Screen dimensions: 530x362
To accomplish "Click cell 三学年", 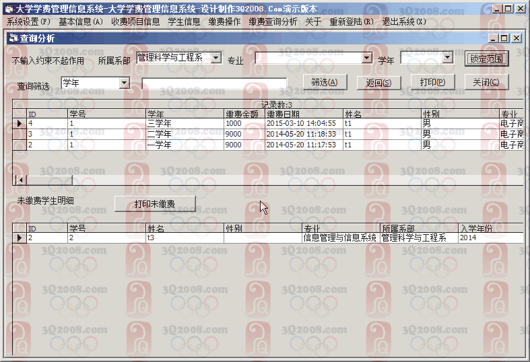I will point(185,124).
